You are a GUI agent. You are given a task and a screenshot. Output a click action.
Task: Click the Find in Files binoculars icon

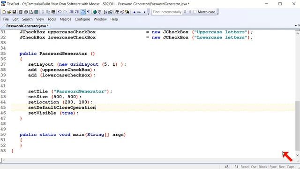pos(127,12)
